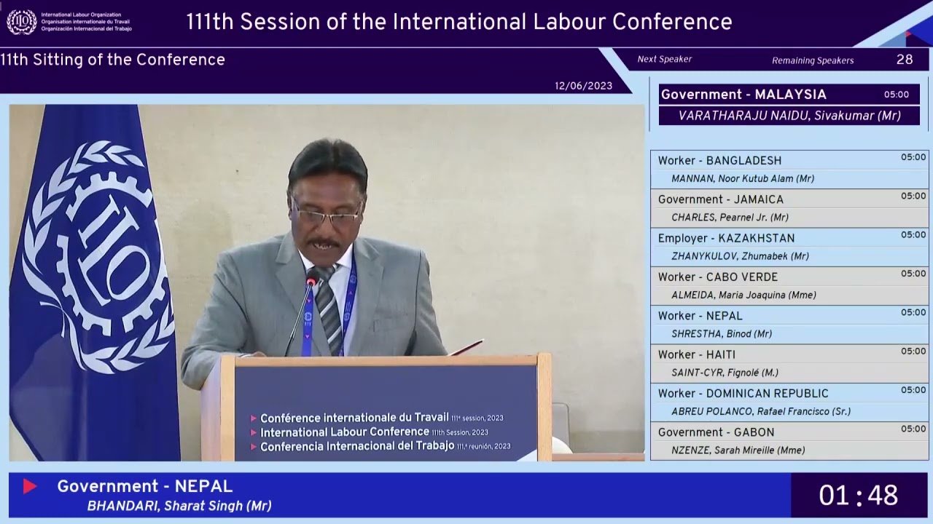
Task: Select Worker - DOMINICAN REPUBLIC row
Action: pos(789,402)
